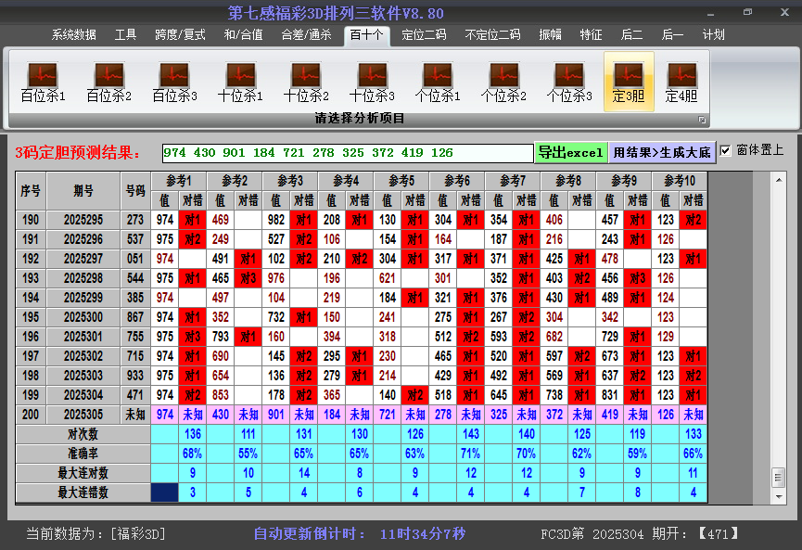Screen dimensions: 802x550
Task: Select the 定3胆 prediction icon
Action: 629,82
